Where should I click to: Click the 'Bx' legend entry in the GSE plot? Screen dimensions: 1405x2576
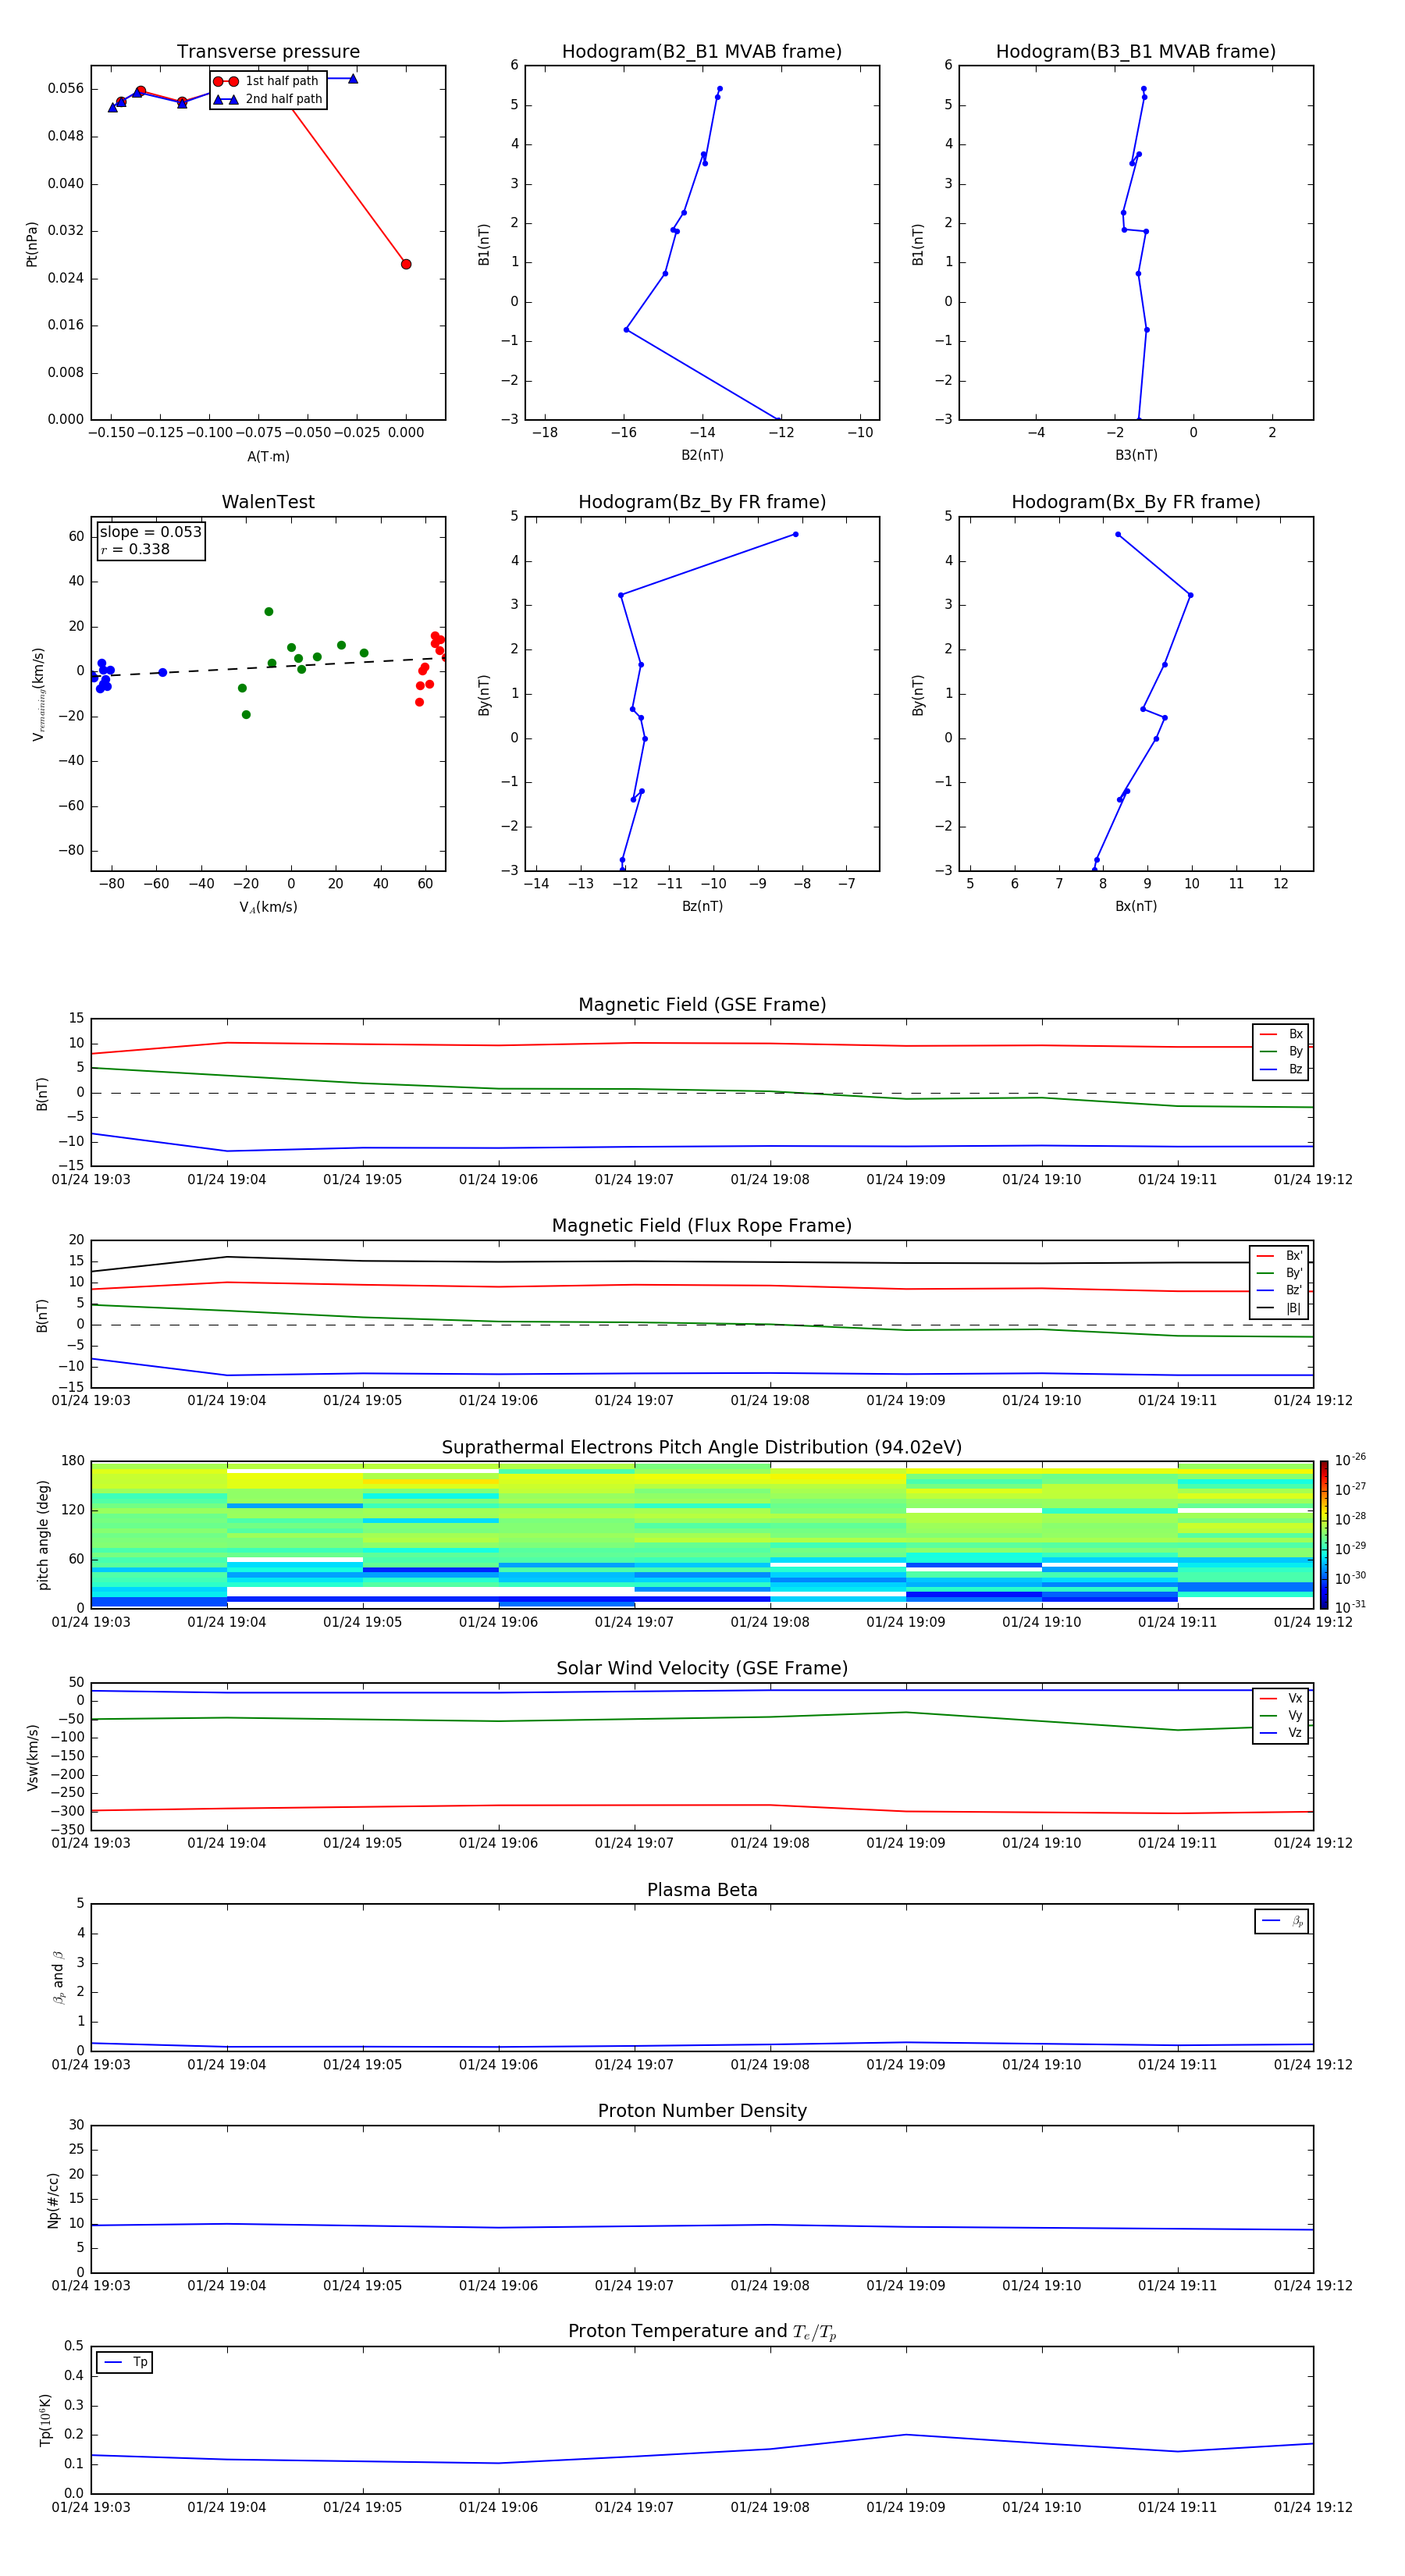pos(1281,1034)
